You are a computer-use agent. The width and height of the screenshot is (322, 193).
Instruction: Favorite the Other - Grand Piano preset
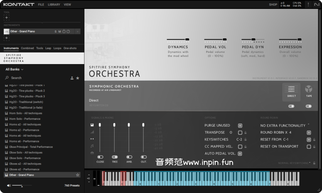click(78, 175)
